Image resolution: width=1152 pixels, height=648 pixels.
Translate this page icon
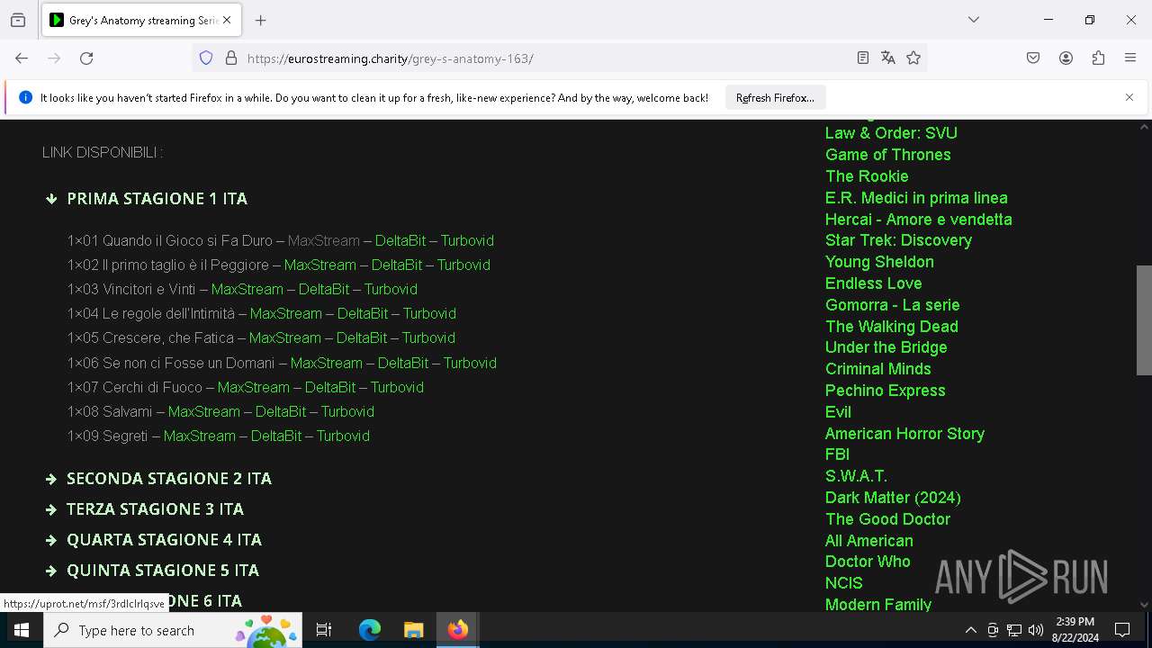[x=888, y=58]
